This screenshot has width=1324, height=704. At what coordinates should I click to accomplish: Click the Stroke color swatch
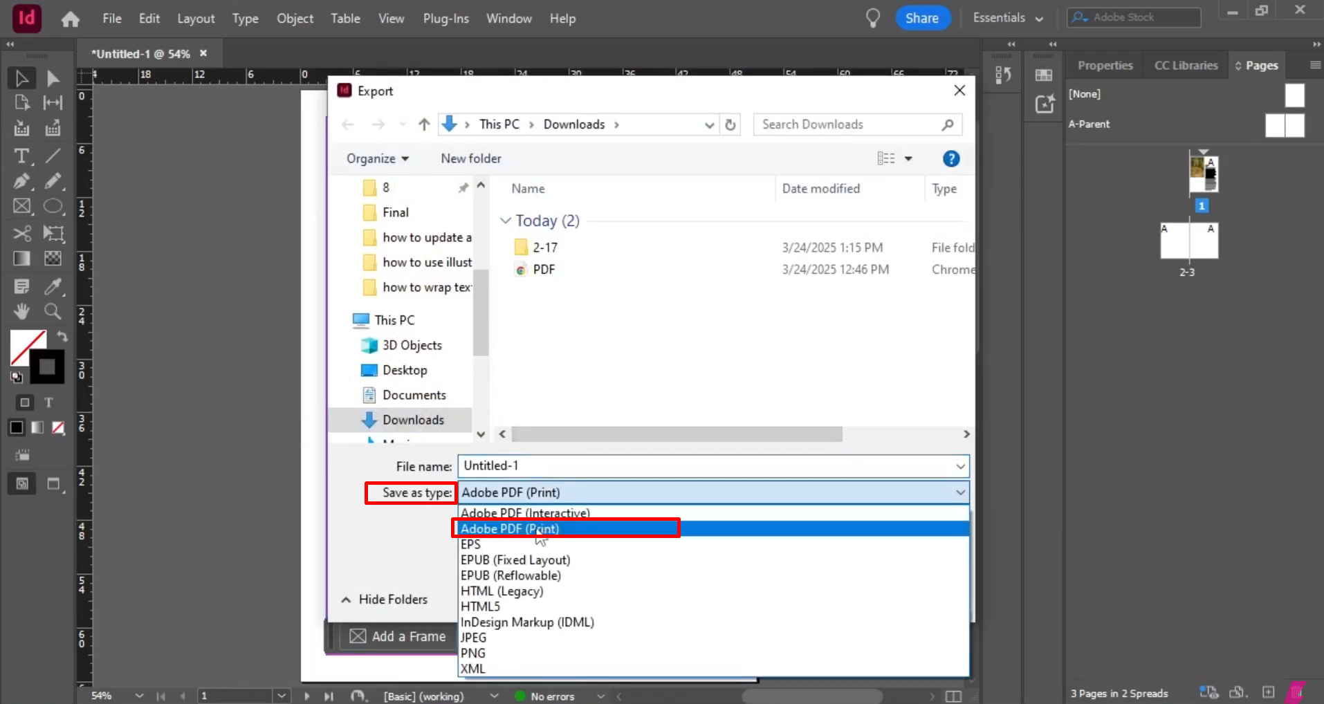click(x=48, y=367)
